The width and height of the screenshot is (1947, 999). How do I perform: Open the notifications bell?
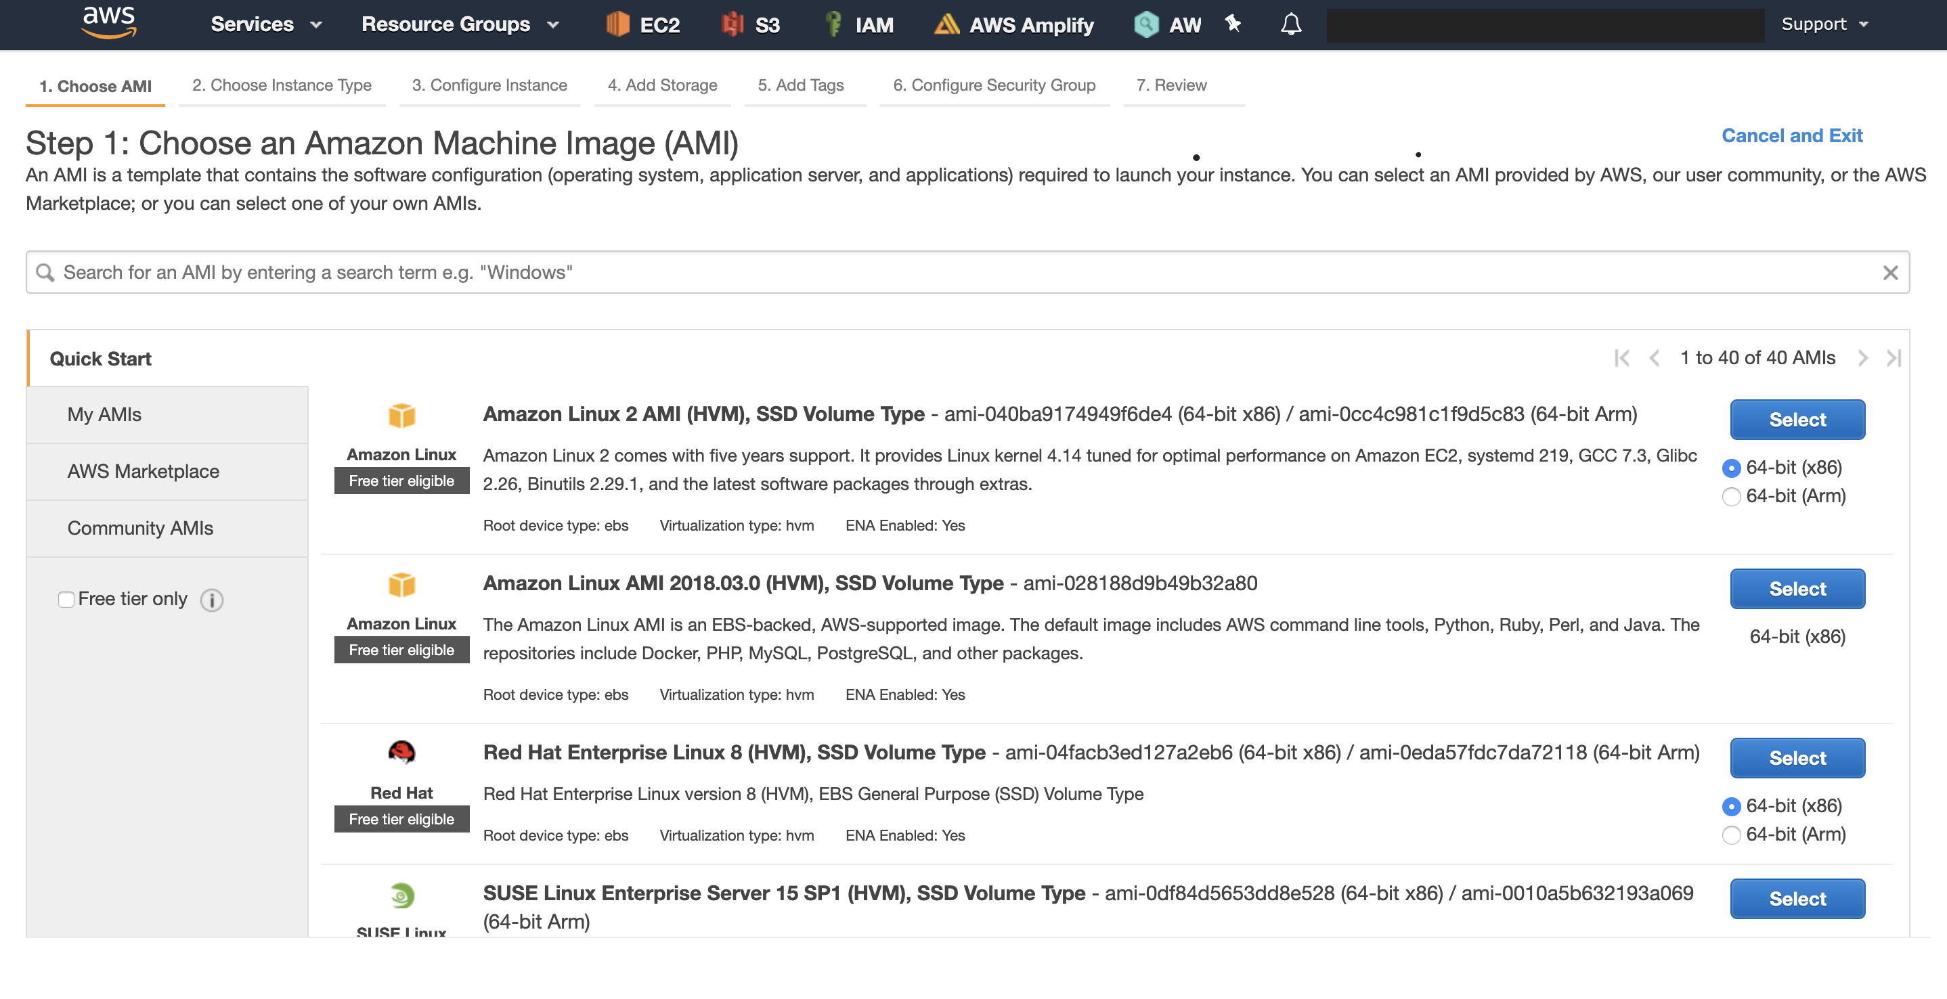[x=1291, y=24]
